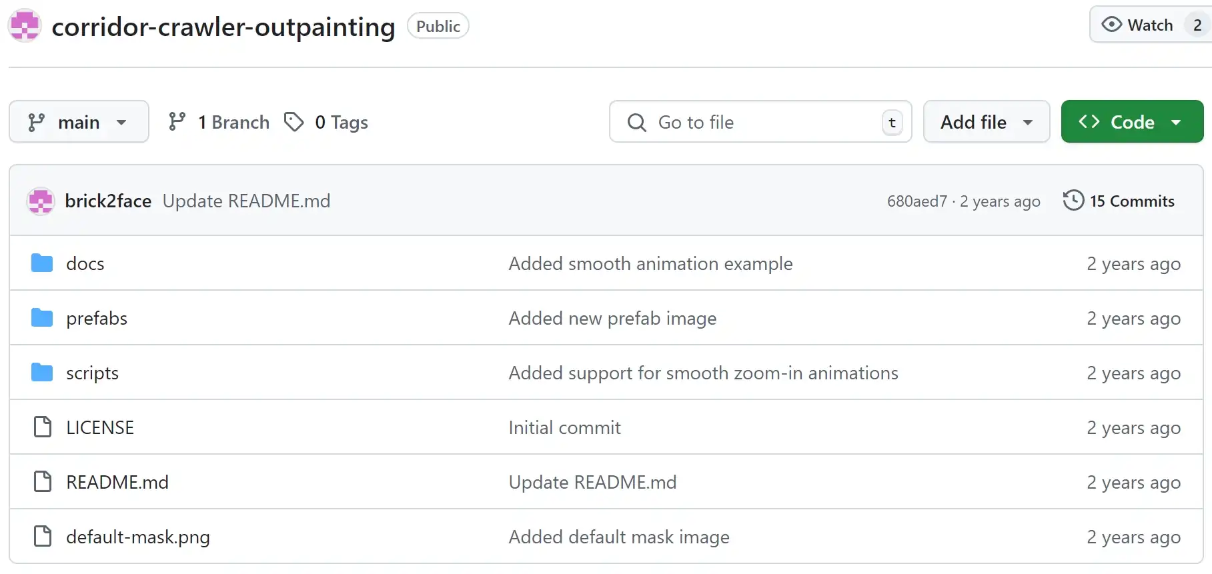View the 1 Branch list
This screenshot has width=1212, height=574.
pyautogui.click(x=219, y=122)
